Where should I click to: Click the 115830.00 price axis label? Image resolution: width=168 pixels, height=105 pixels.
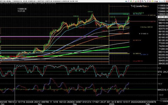(x=163, y=6)
